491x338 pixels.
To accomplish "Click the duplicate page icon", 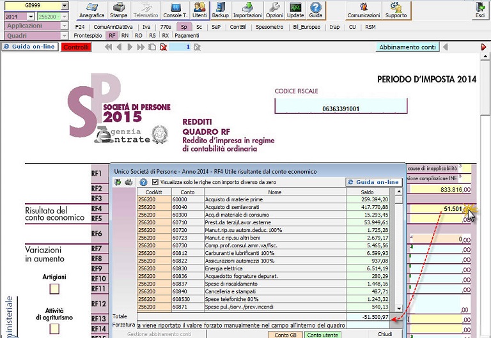I will (x=152, y=47).
